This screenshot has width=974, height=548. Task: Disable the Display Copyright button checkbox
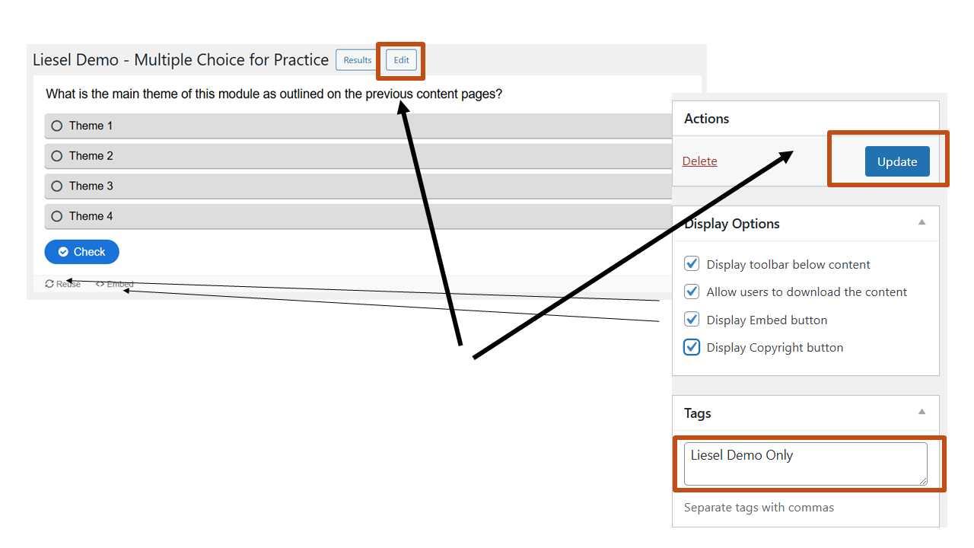[692, 347]
